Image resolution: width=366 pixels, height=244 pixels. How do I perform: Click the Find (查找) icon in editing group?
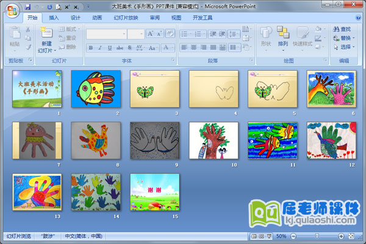coord(337,29)
